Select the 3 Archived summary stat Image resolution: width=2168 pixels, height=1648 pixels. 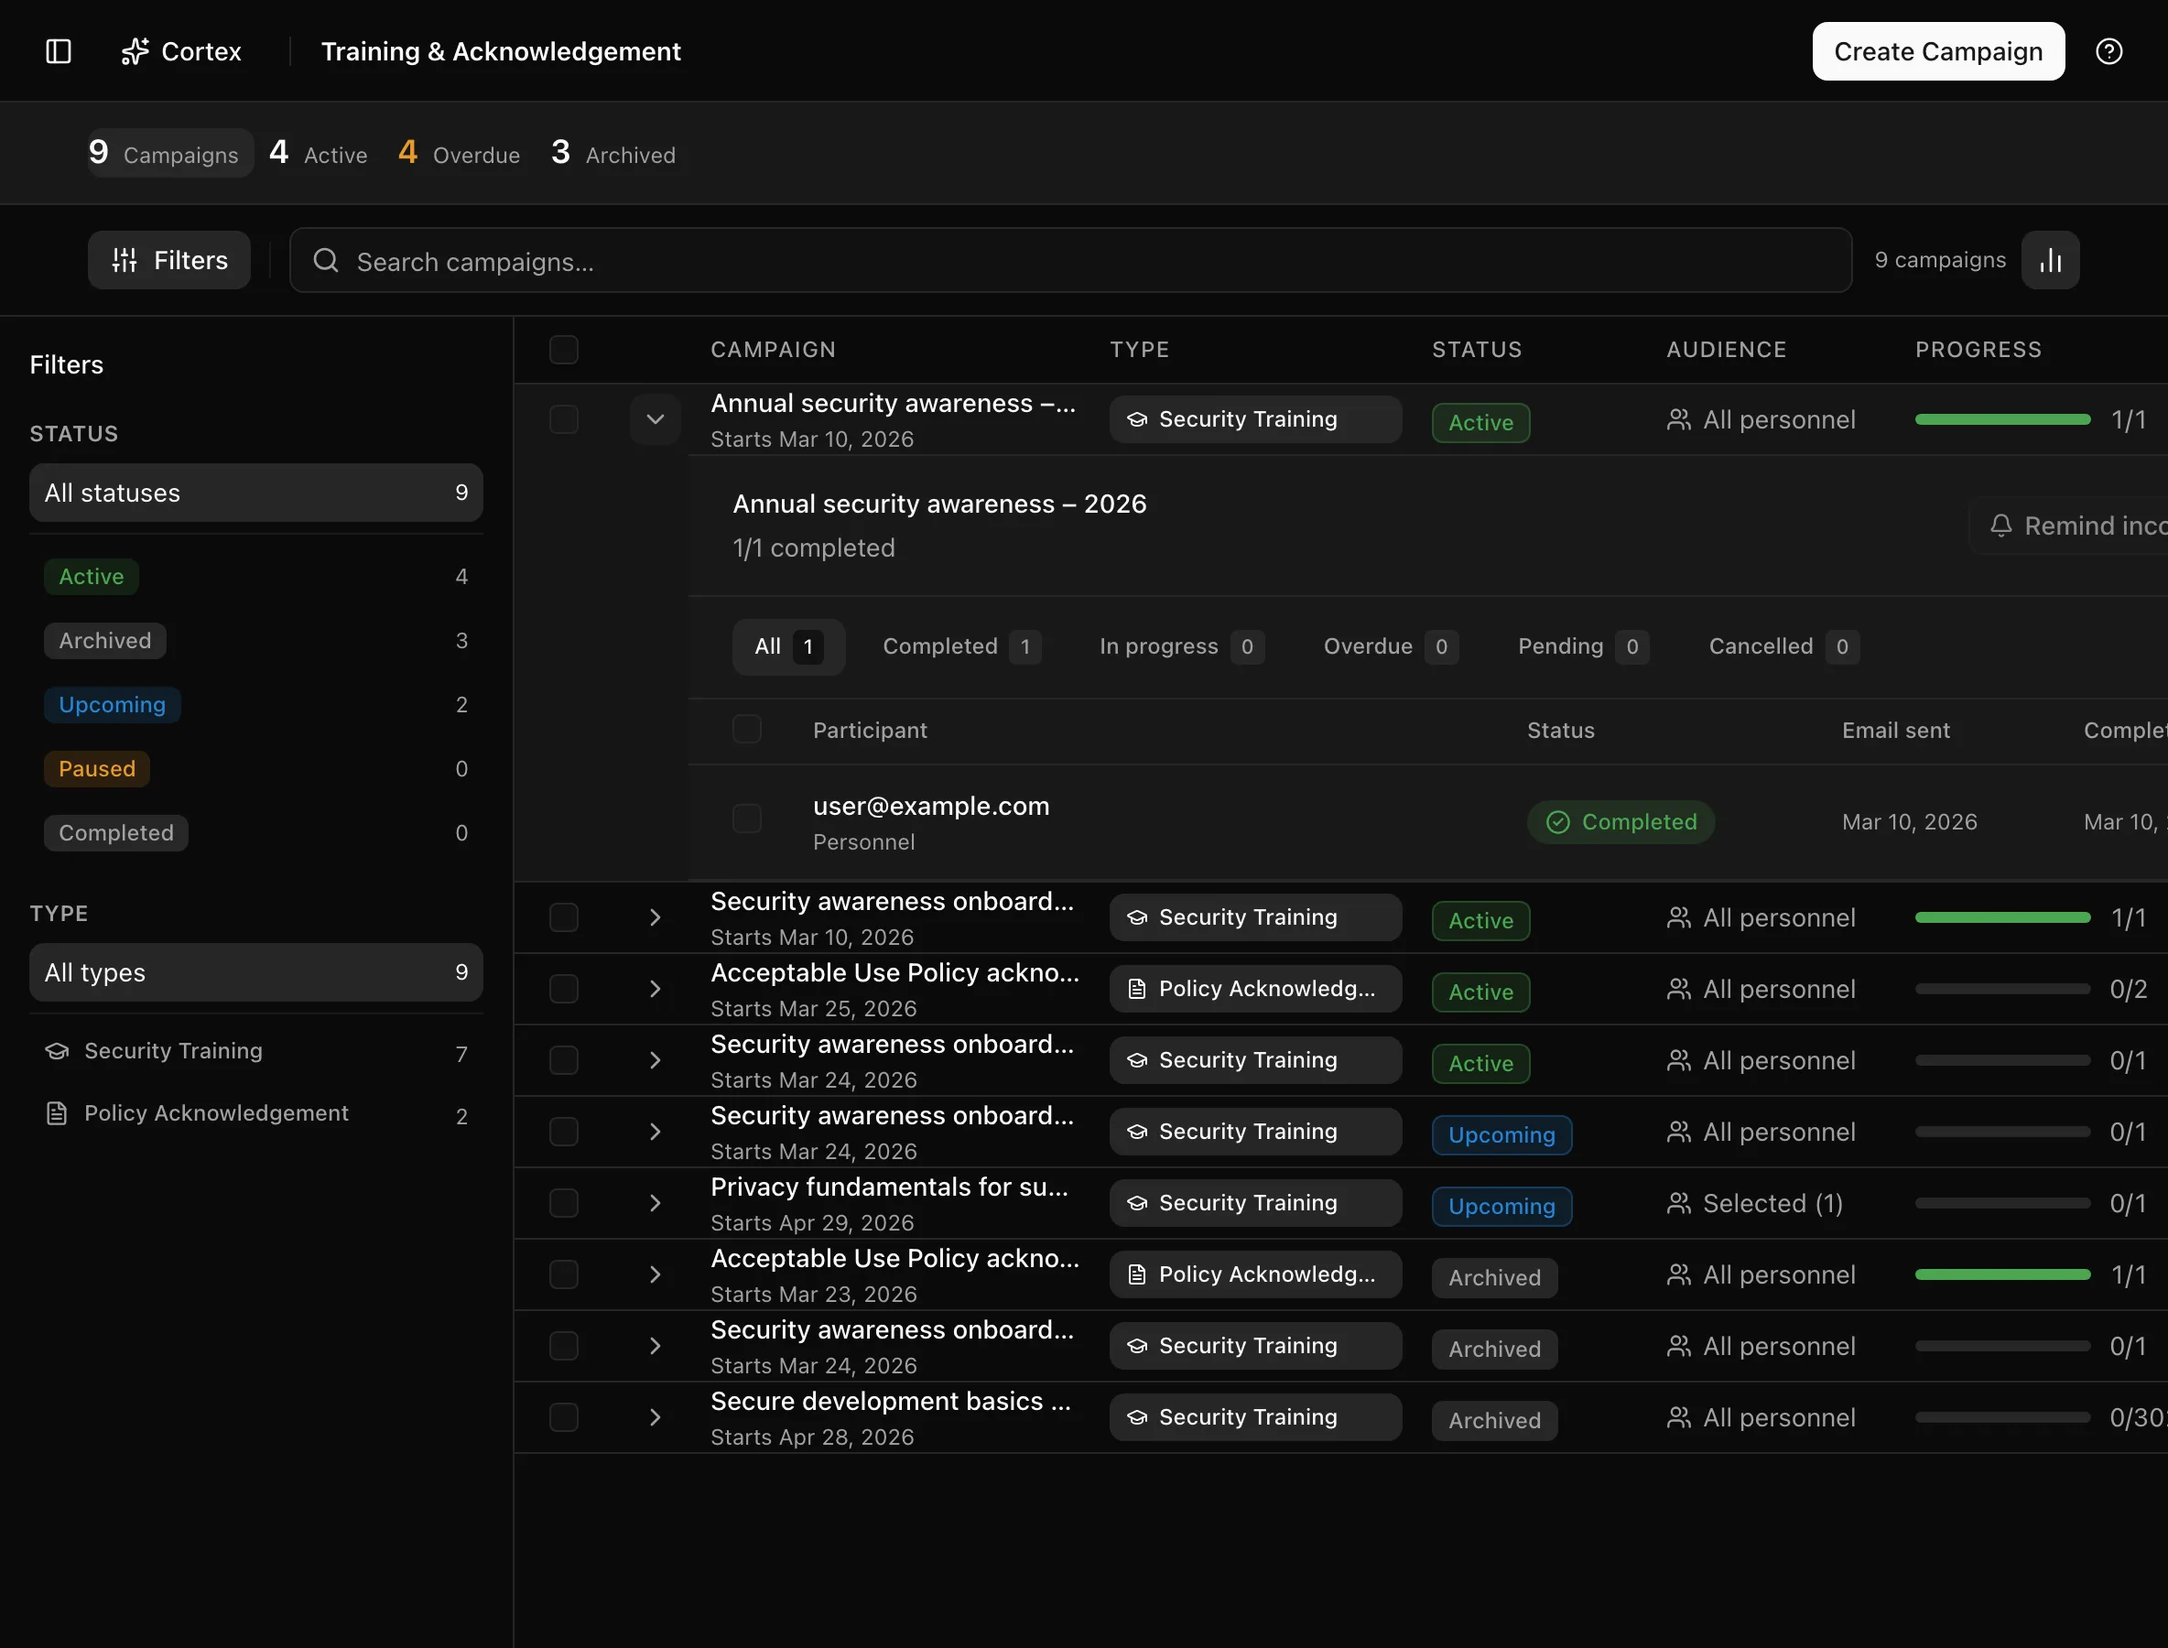click(x=613, y=153)
